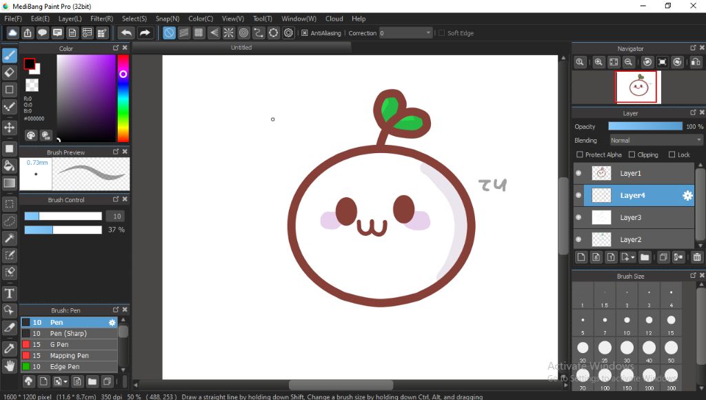This screenshot has width=706, height=400.
Task: Enable parallel lines snap
Action: 183,33
